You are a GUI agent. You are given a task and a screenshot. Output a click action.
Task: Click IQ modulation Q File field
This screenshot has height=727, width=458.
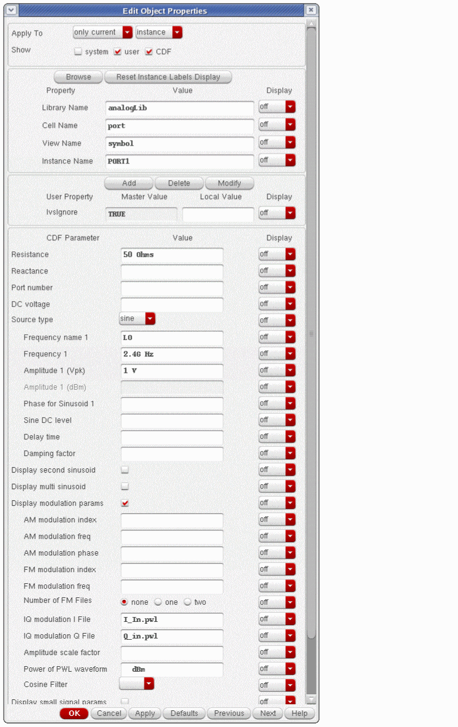(172, 637)
